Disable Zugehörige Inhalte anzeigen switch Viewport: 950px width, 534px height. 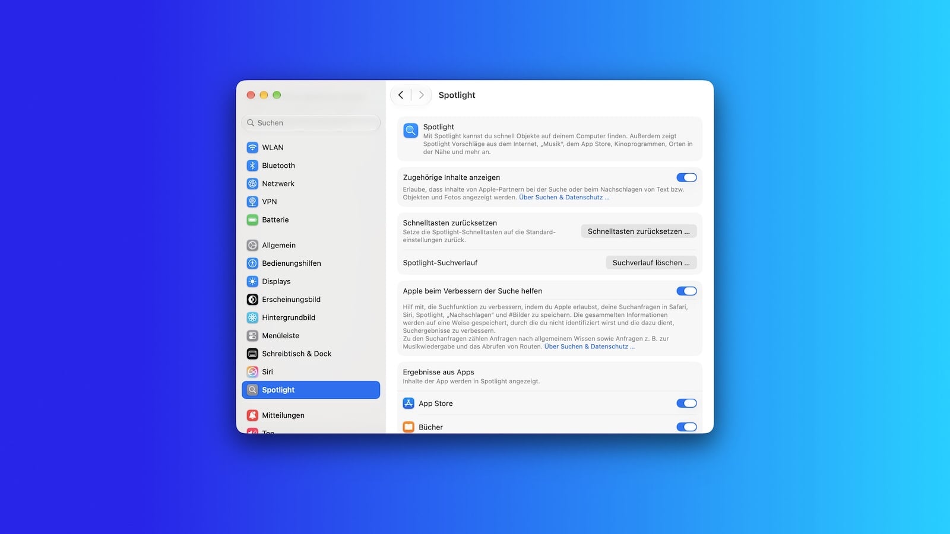pos(686,177)
